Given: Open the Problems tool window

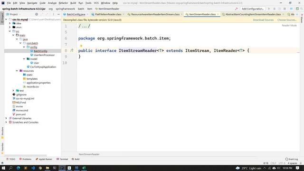Looking at the screenshot, I should tap(25, 159).
